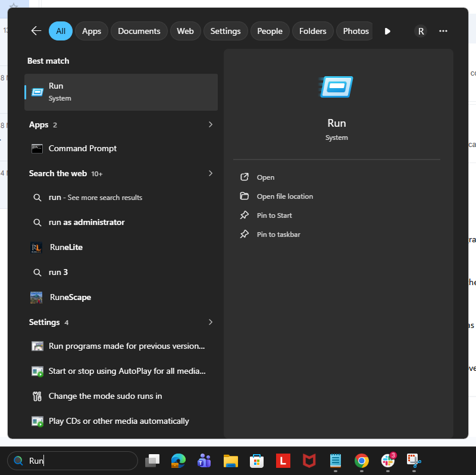Open File Explorer from the taskbar
Screen dimensions: 476x475
(x=231, y=461)
